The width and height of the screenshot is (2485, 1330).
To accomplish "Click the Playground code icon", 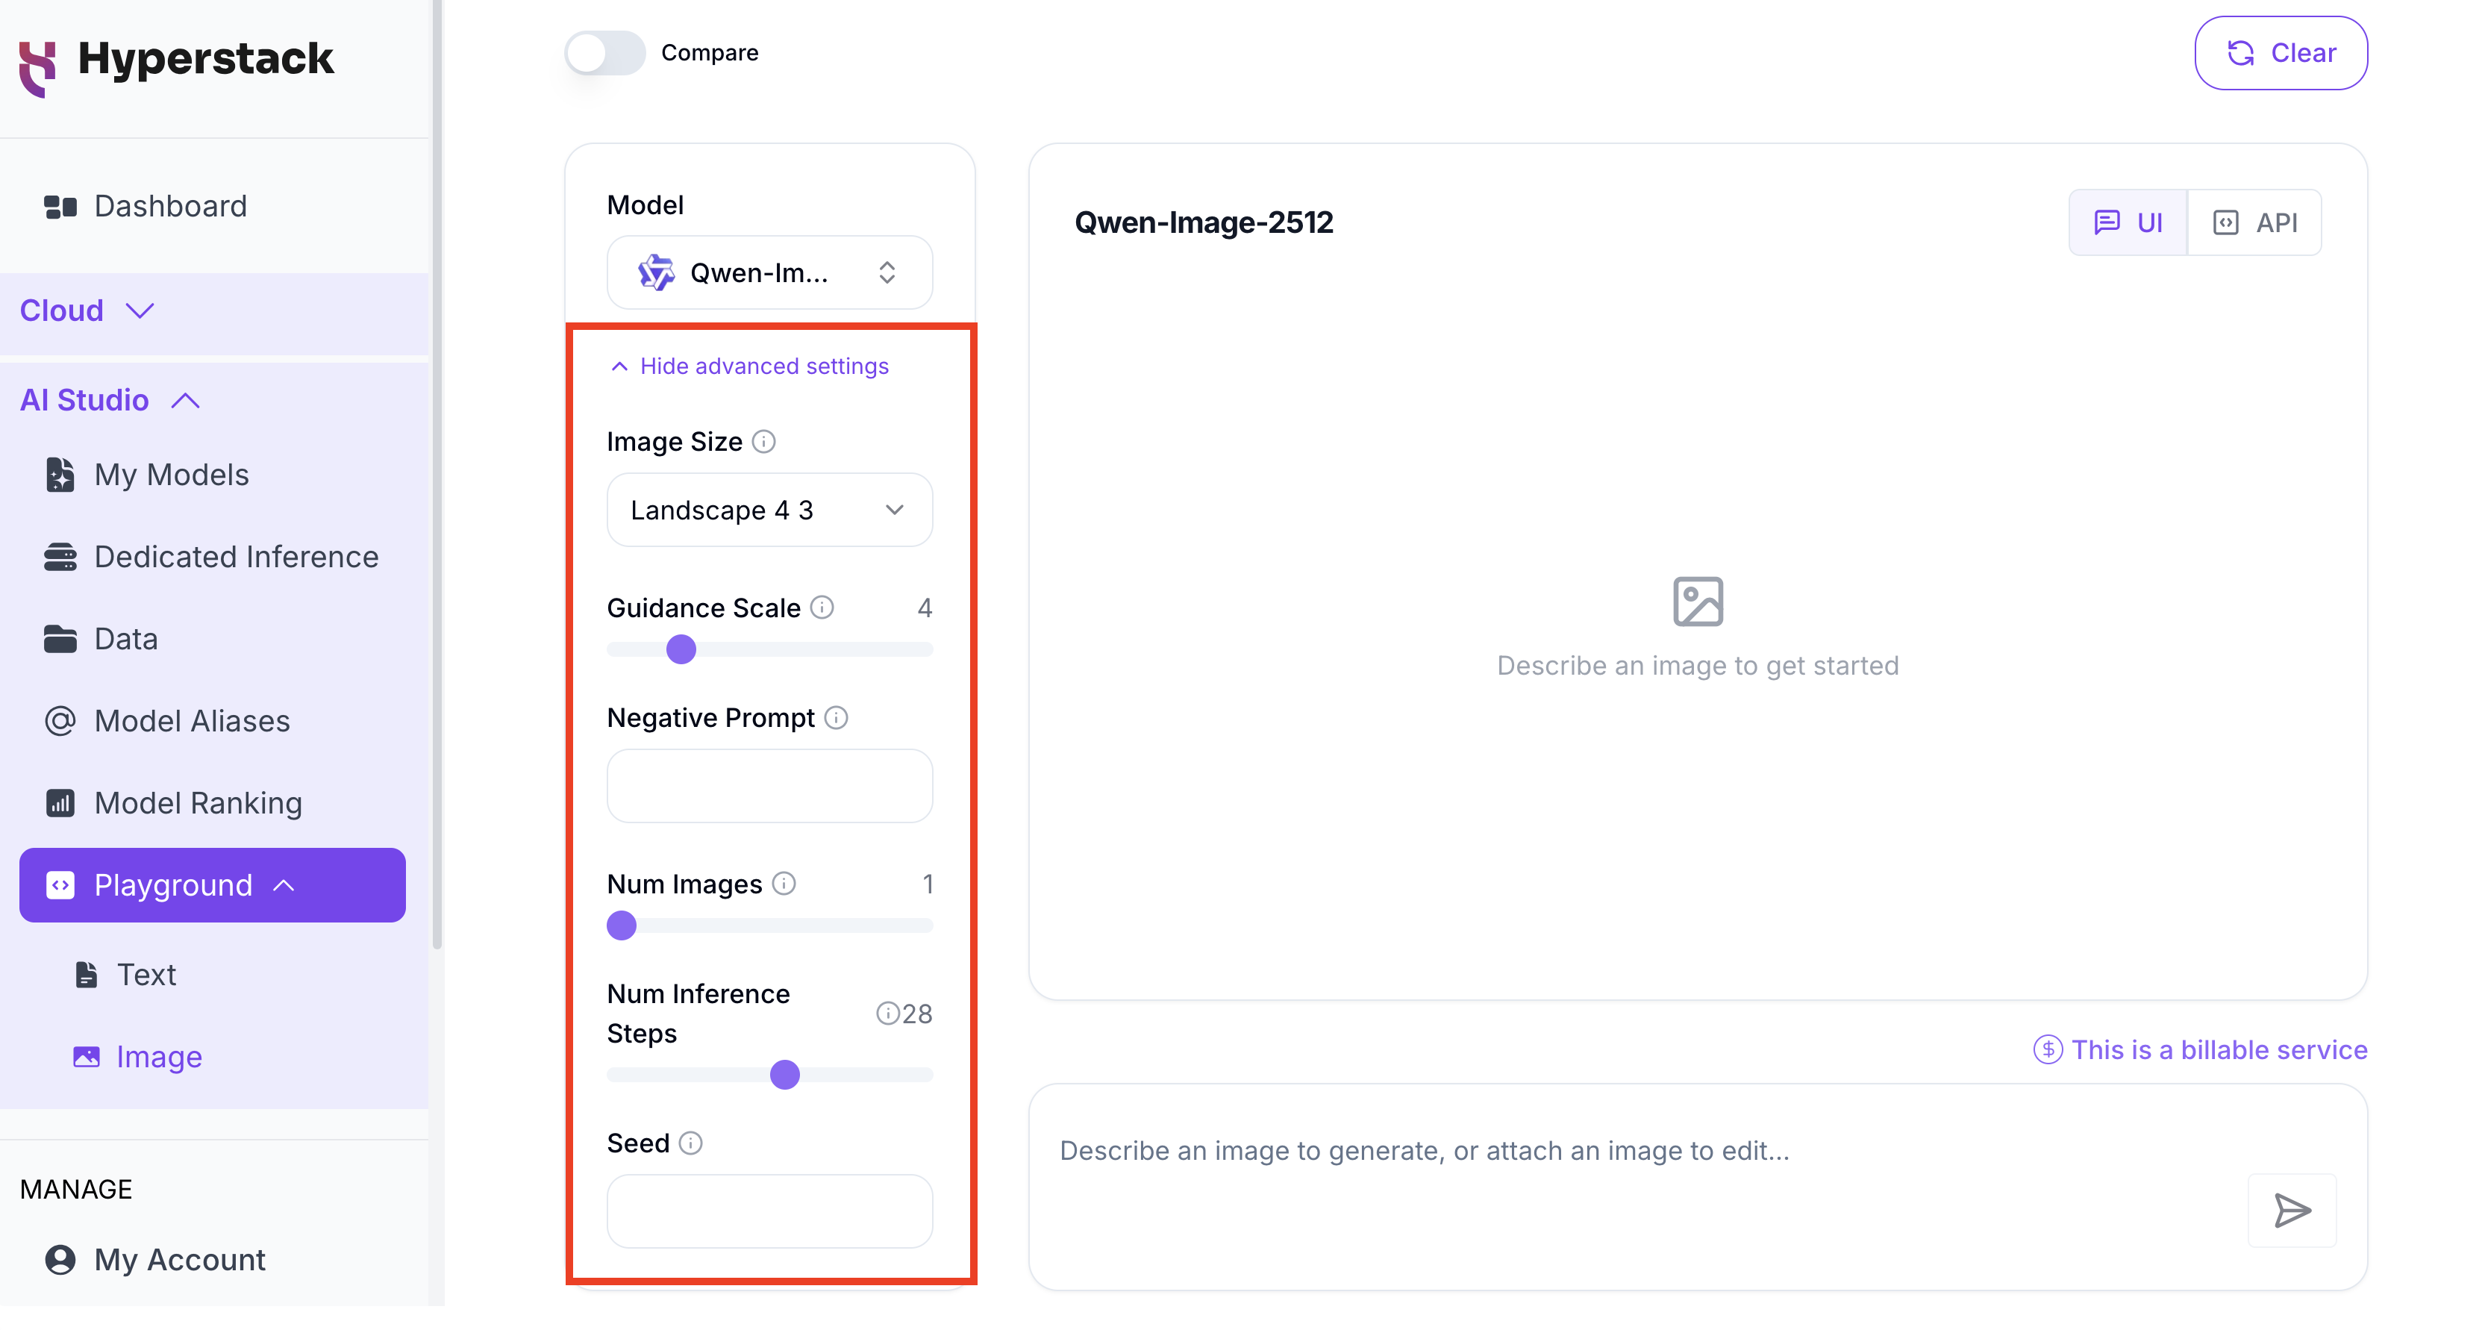I will 60,884.
